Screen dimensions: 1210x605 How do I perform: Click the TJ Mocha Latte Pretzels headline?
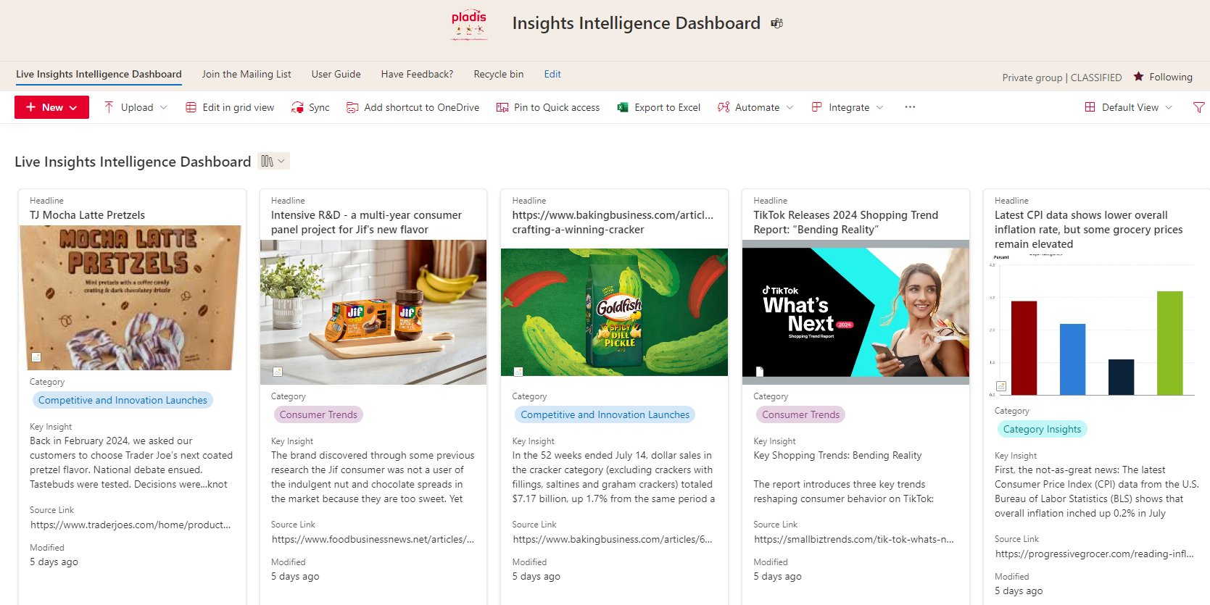click(87, 215)
